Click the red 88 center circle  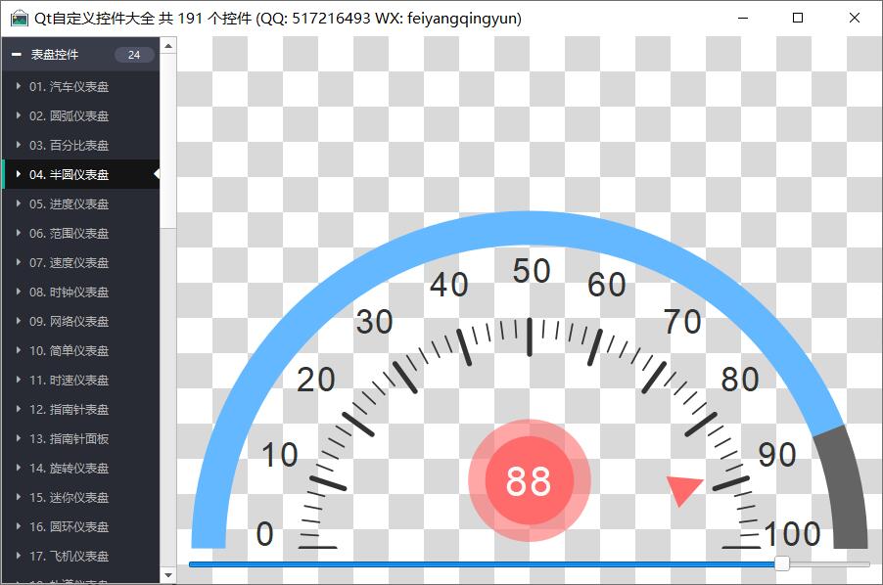529,481
